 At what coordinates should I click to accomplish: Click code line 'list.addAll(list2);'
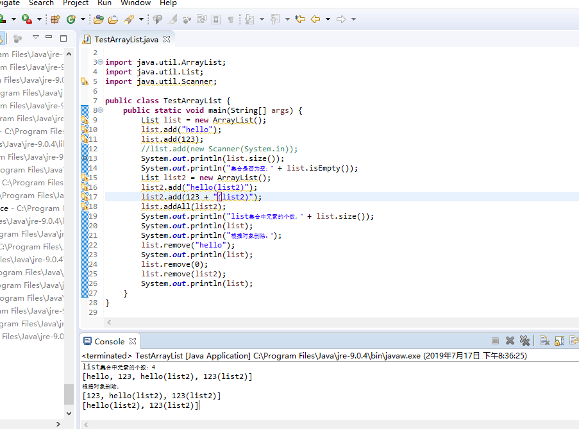click(x=183, y=206)
